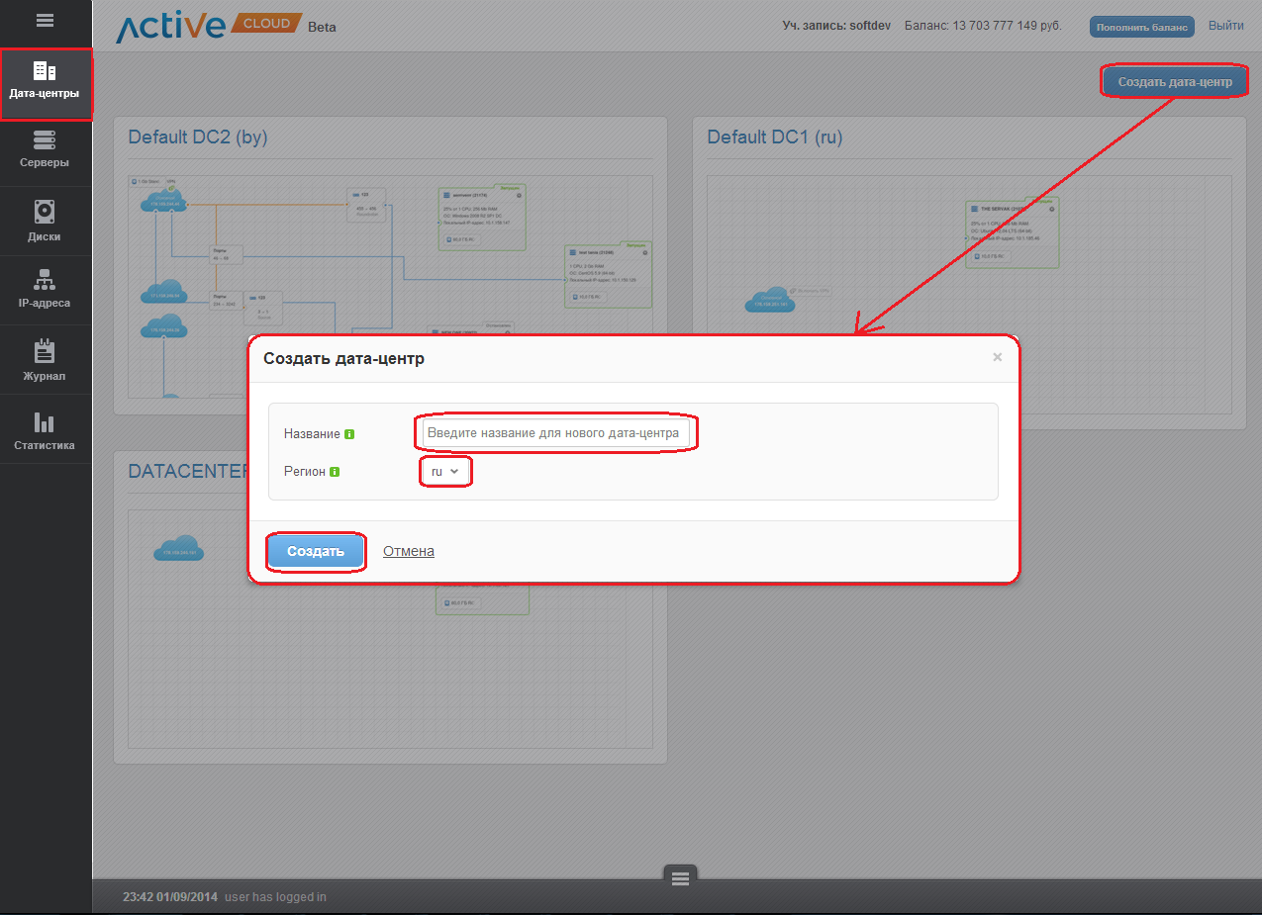Open the Default DC2 (by) data center
This screenshot has width=1262, height=915.
pos(198,137)
